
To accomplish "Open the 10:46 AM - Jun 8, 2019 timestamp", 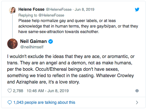I will (x=48, y=91).
